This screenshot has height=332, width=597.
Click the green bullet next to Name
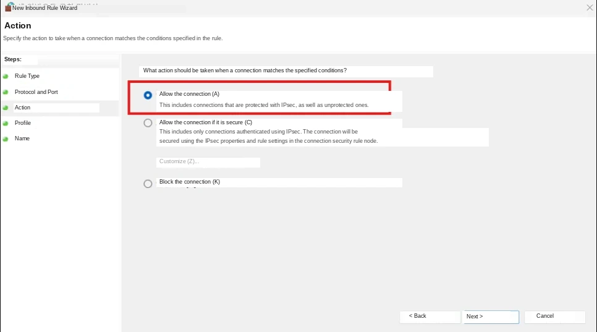click(x=6, y=139)
